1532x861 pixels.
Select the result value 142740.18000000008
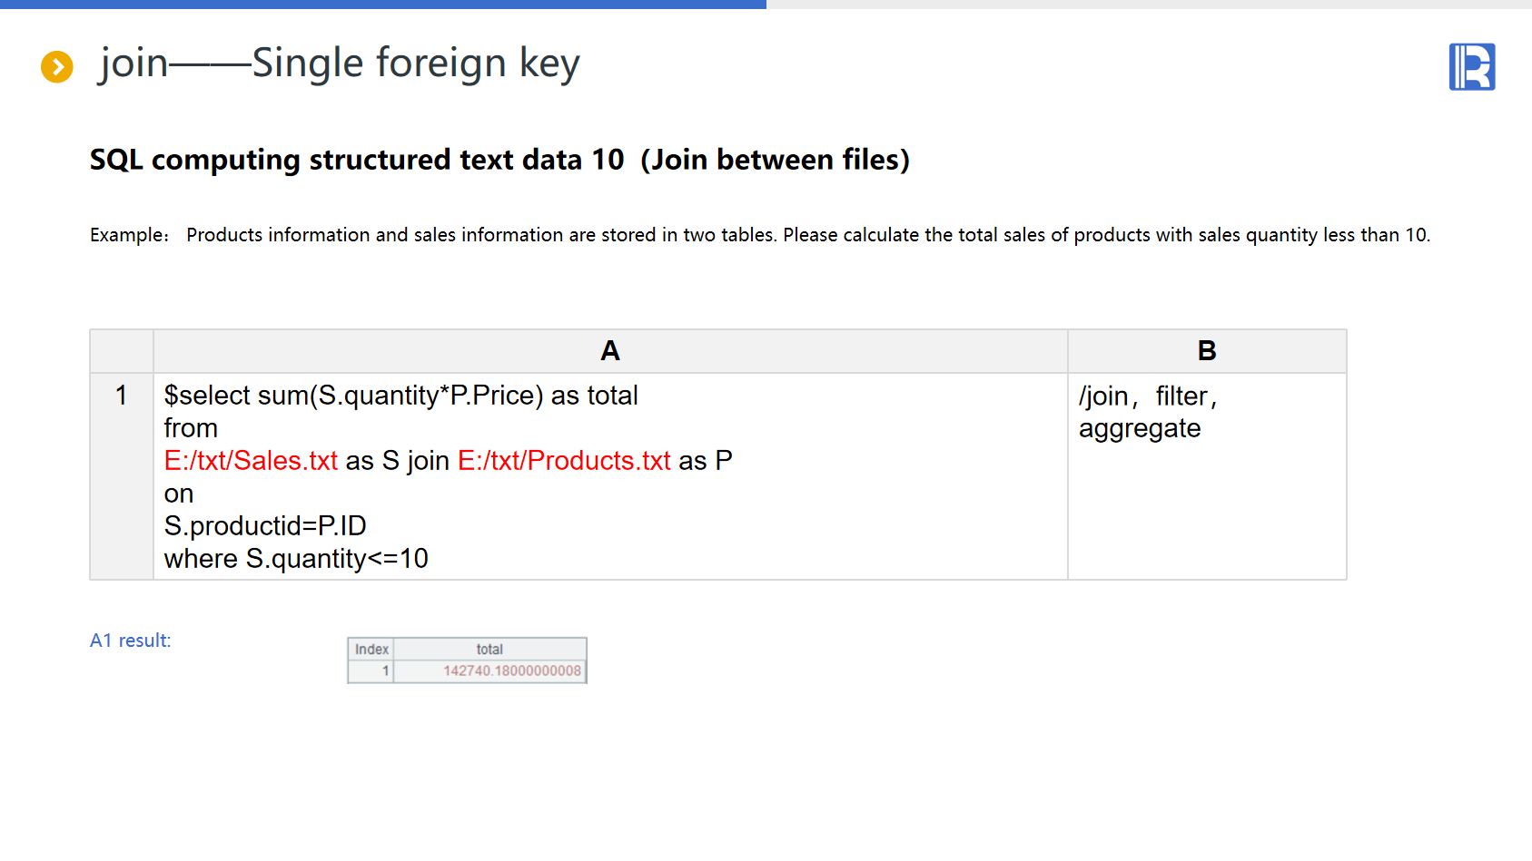coord(511,671)
